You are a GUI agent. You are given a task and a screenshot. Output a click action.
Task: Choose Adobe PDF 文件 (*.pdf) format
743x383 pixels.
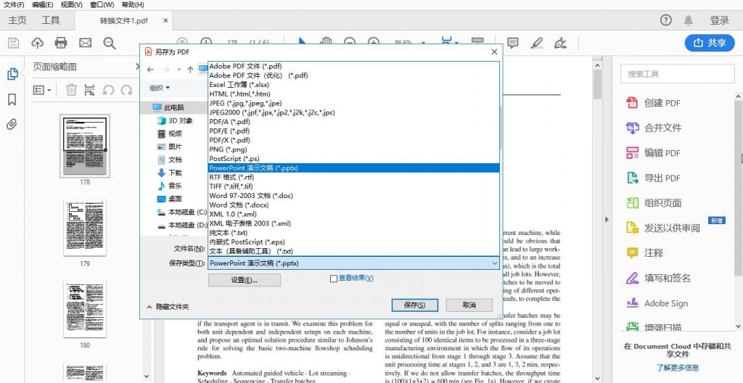pos(353,66)
